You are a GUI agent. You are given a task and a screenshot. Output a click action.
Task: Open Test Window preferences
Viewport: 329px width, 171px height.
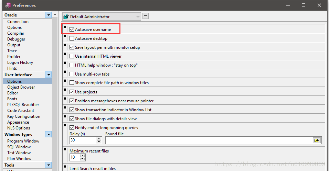19,153
